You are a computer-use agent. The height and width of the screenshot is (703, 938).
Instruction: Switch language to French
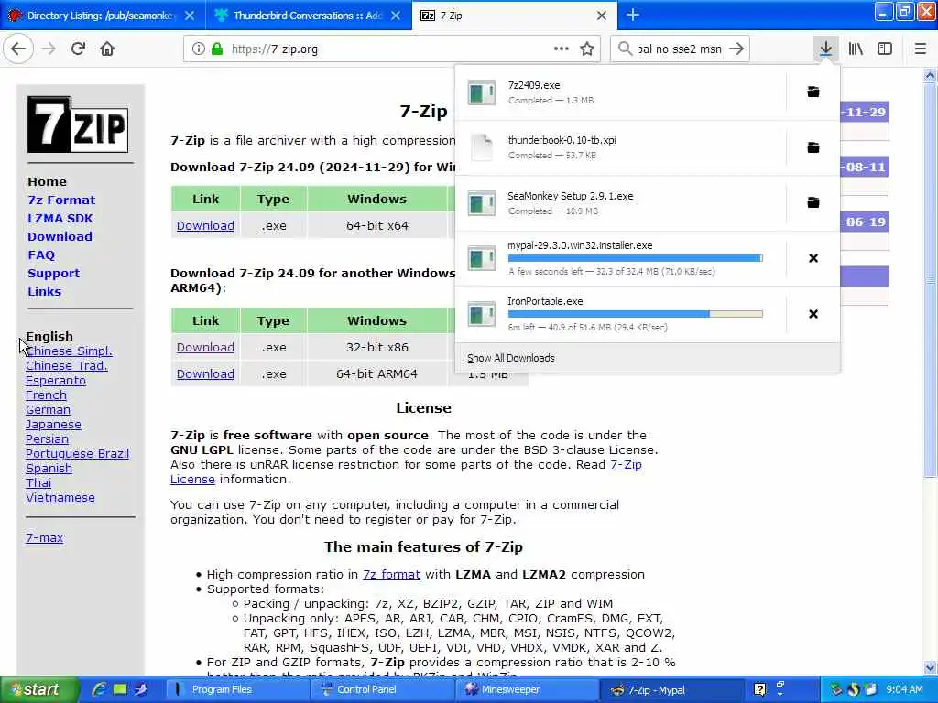tap(46, 395)
